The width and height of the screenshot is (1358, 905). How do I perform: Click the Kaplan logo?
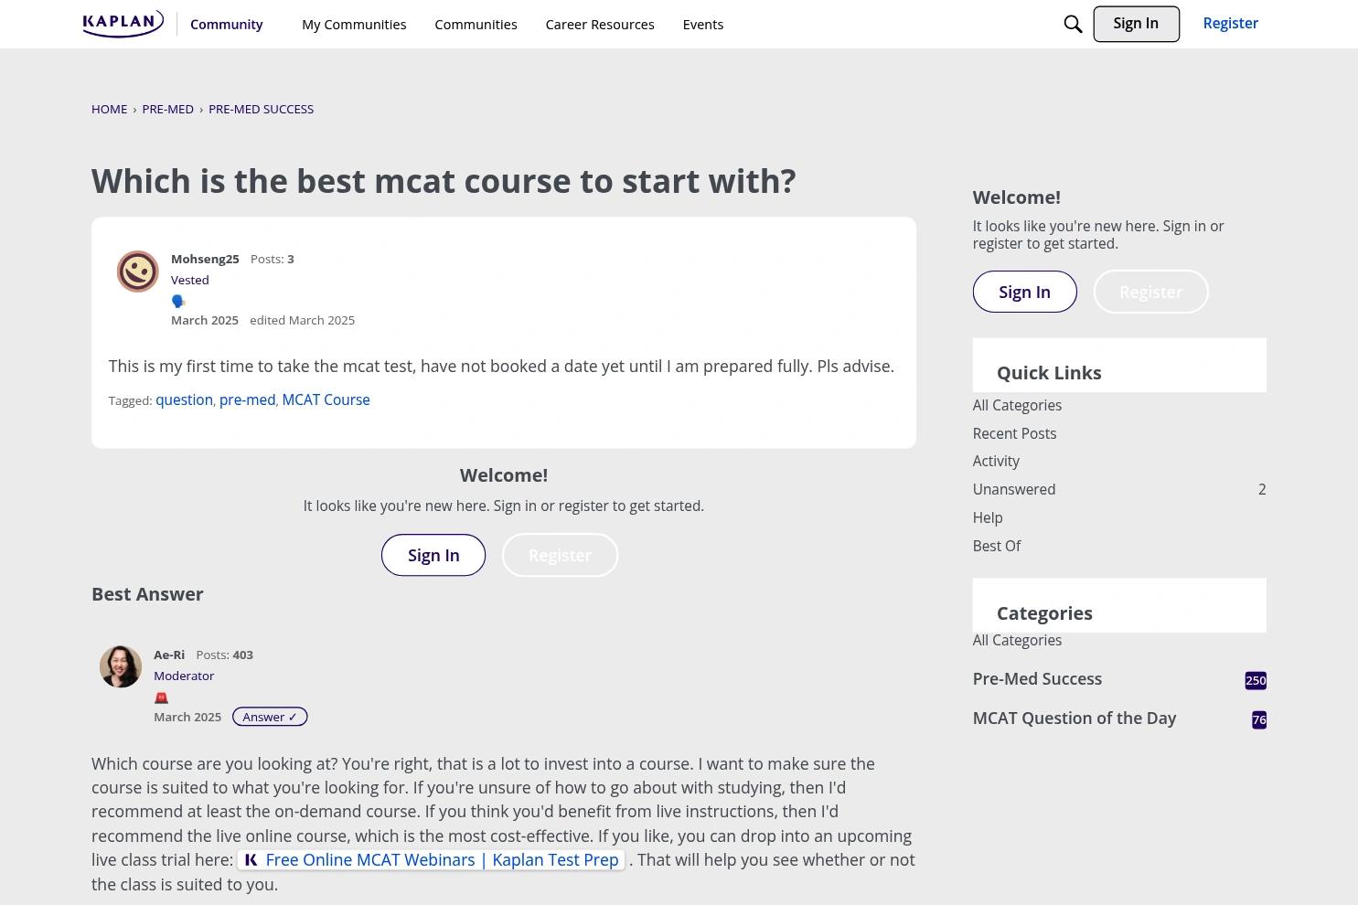[123, 24]
